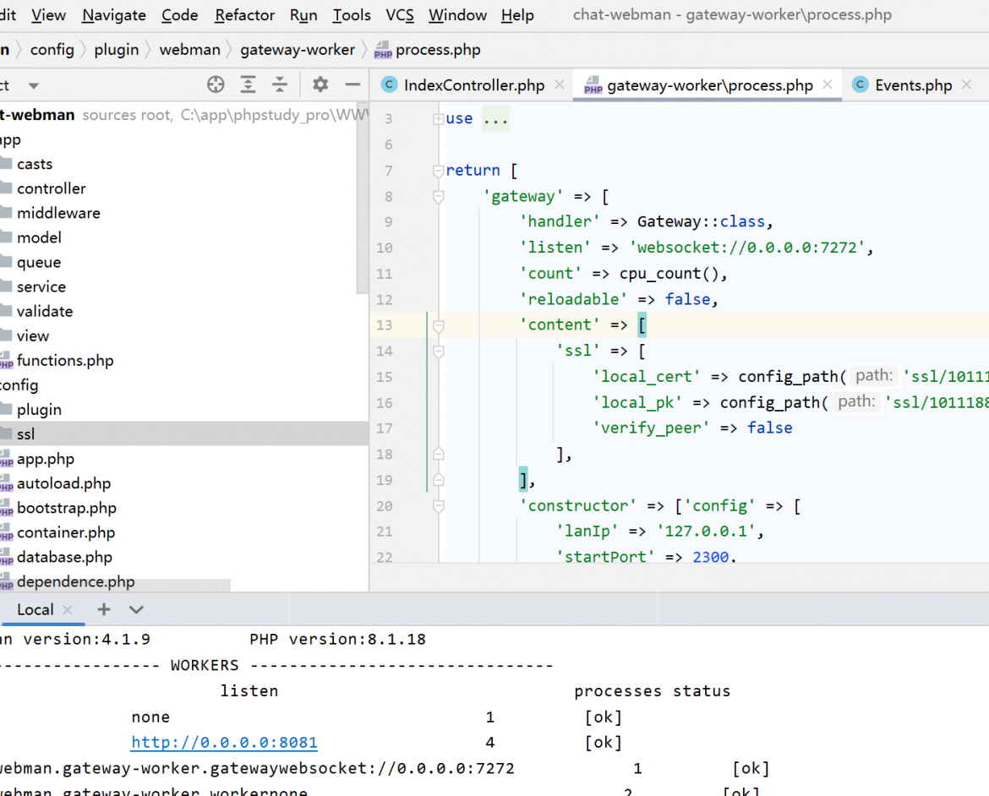This screenshot has width=989, height=796.
Task: Switch to the Events.php tab
Action: (x=913, y=85)
